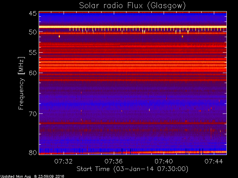Click the 50 frequency tick label
This screenshot has width=238, height=178.
33,32
